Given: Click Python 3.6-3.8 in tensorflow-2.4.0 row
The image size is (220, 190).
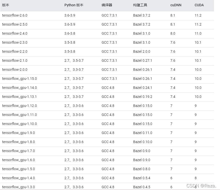Looking at the screenshot, I should pyautogui.click(x=70, y=33).
